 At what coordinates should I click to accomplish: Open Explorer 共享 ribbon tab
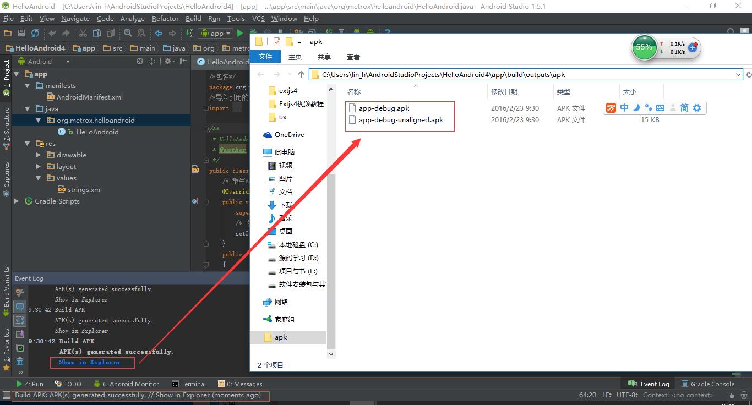[324, 57]
